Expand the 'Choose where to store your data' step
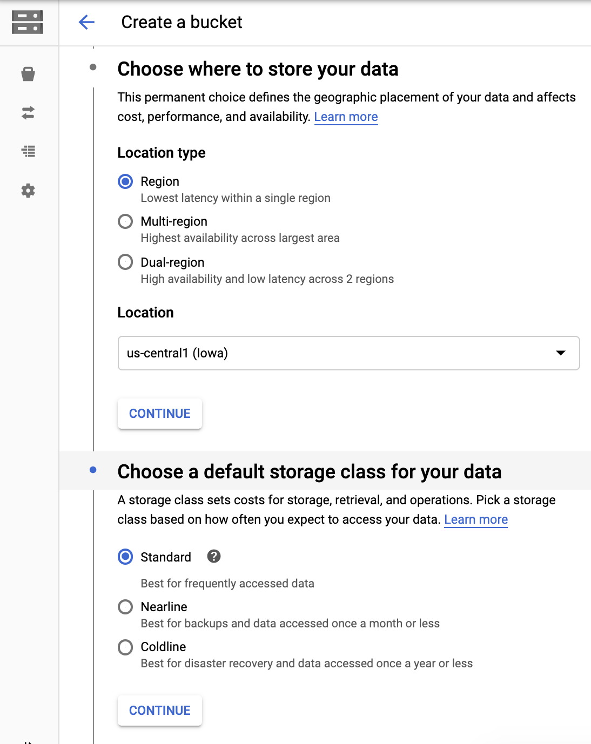This screenshot has height=744, width=591. [258, 69]
